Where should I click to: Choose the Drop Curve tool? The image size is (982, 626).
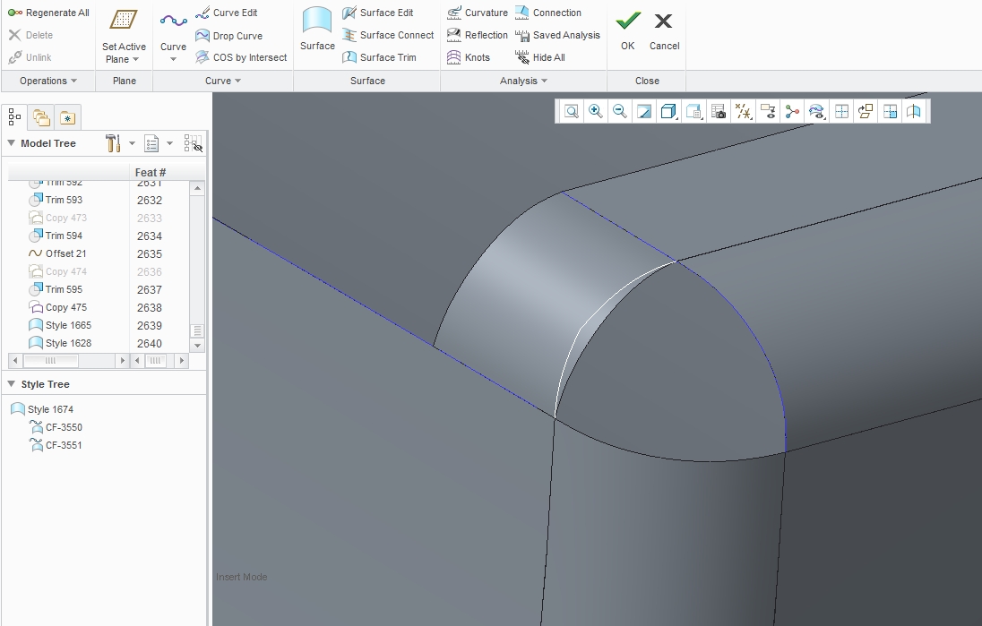tap(228, 36)
